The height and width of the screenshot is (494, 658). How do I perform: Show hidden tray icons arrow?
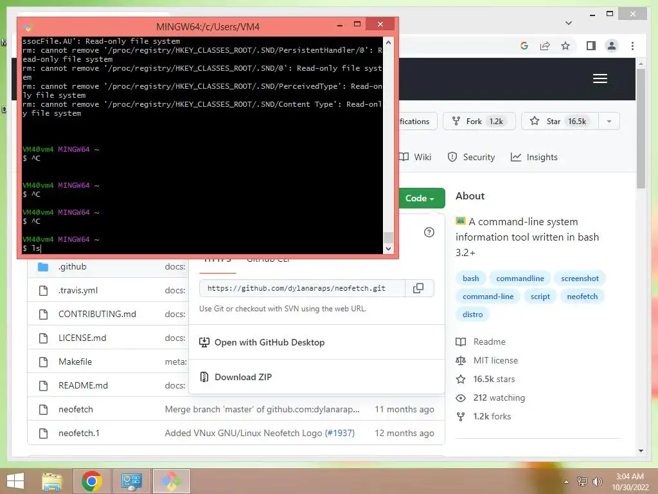pos(566,482)
